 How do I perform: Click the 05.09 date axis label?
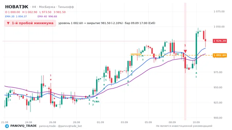(x=148, y=122)
